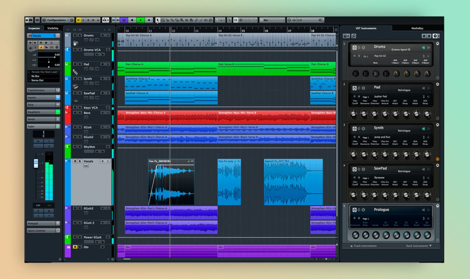Switch to the Inspector tab
The image size is (470, 279).
(x=34, y=28)
